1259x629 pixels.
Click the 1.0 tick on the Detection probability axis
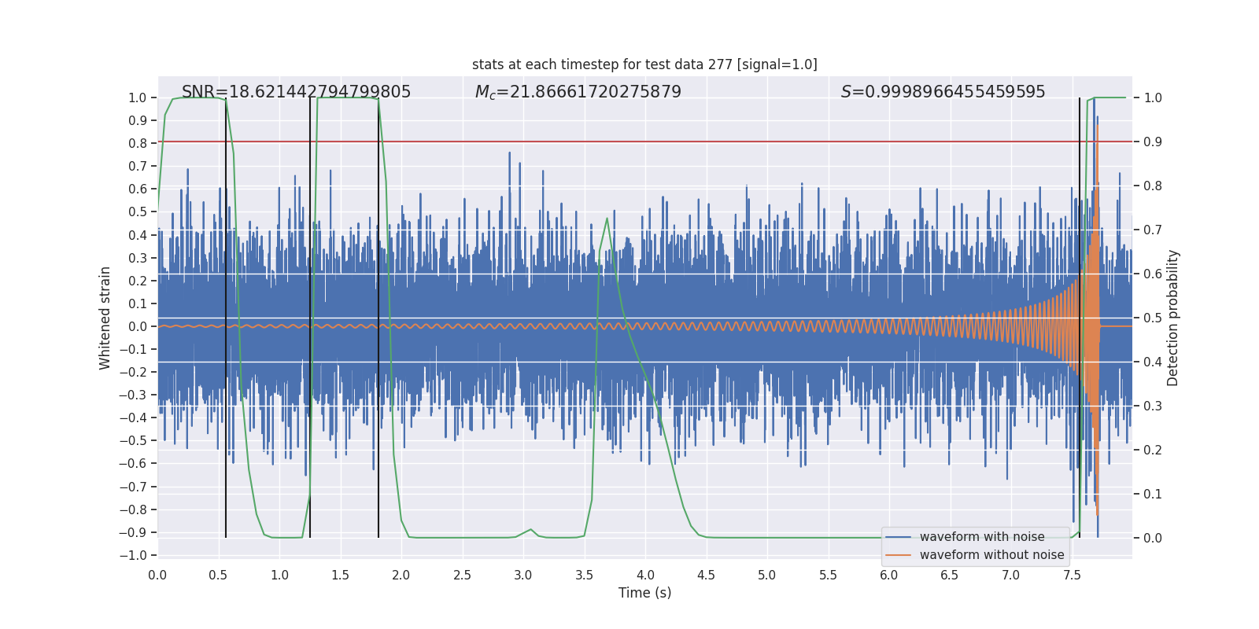pyautogui.click(x=1153, y=97)
